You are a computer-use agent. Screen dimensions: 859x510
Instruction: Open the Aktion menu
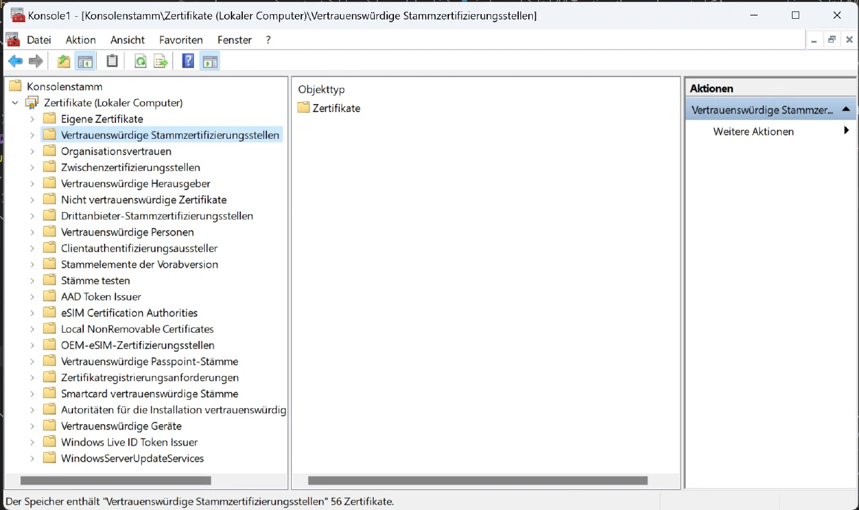pos(81,40)
